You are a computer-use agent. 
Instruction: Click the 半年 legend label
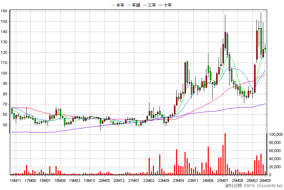120,5
